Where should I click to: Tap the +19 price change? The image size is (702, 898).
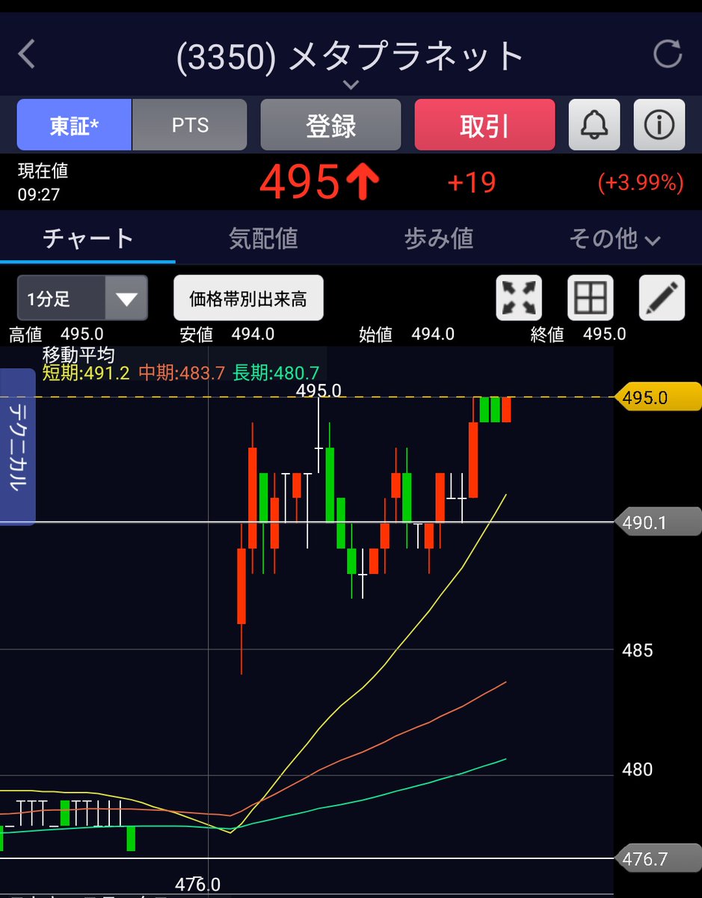click(x=471, y=183)
